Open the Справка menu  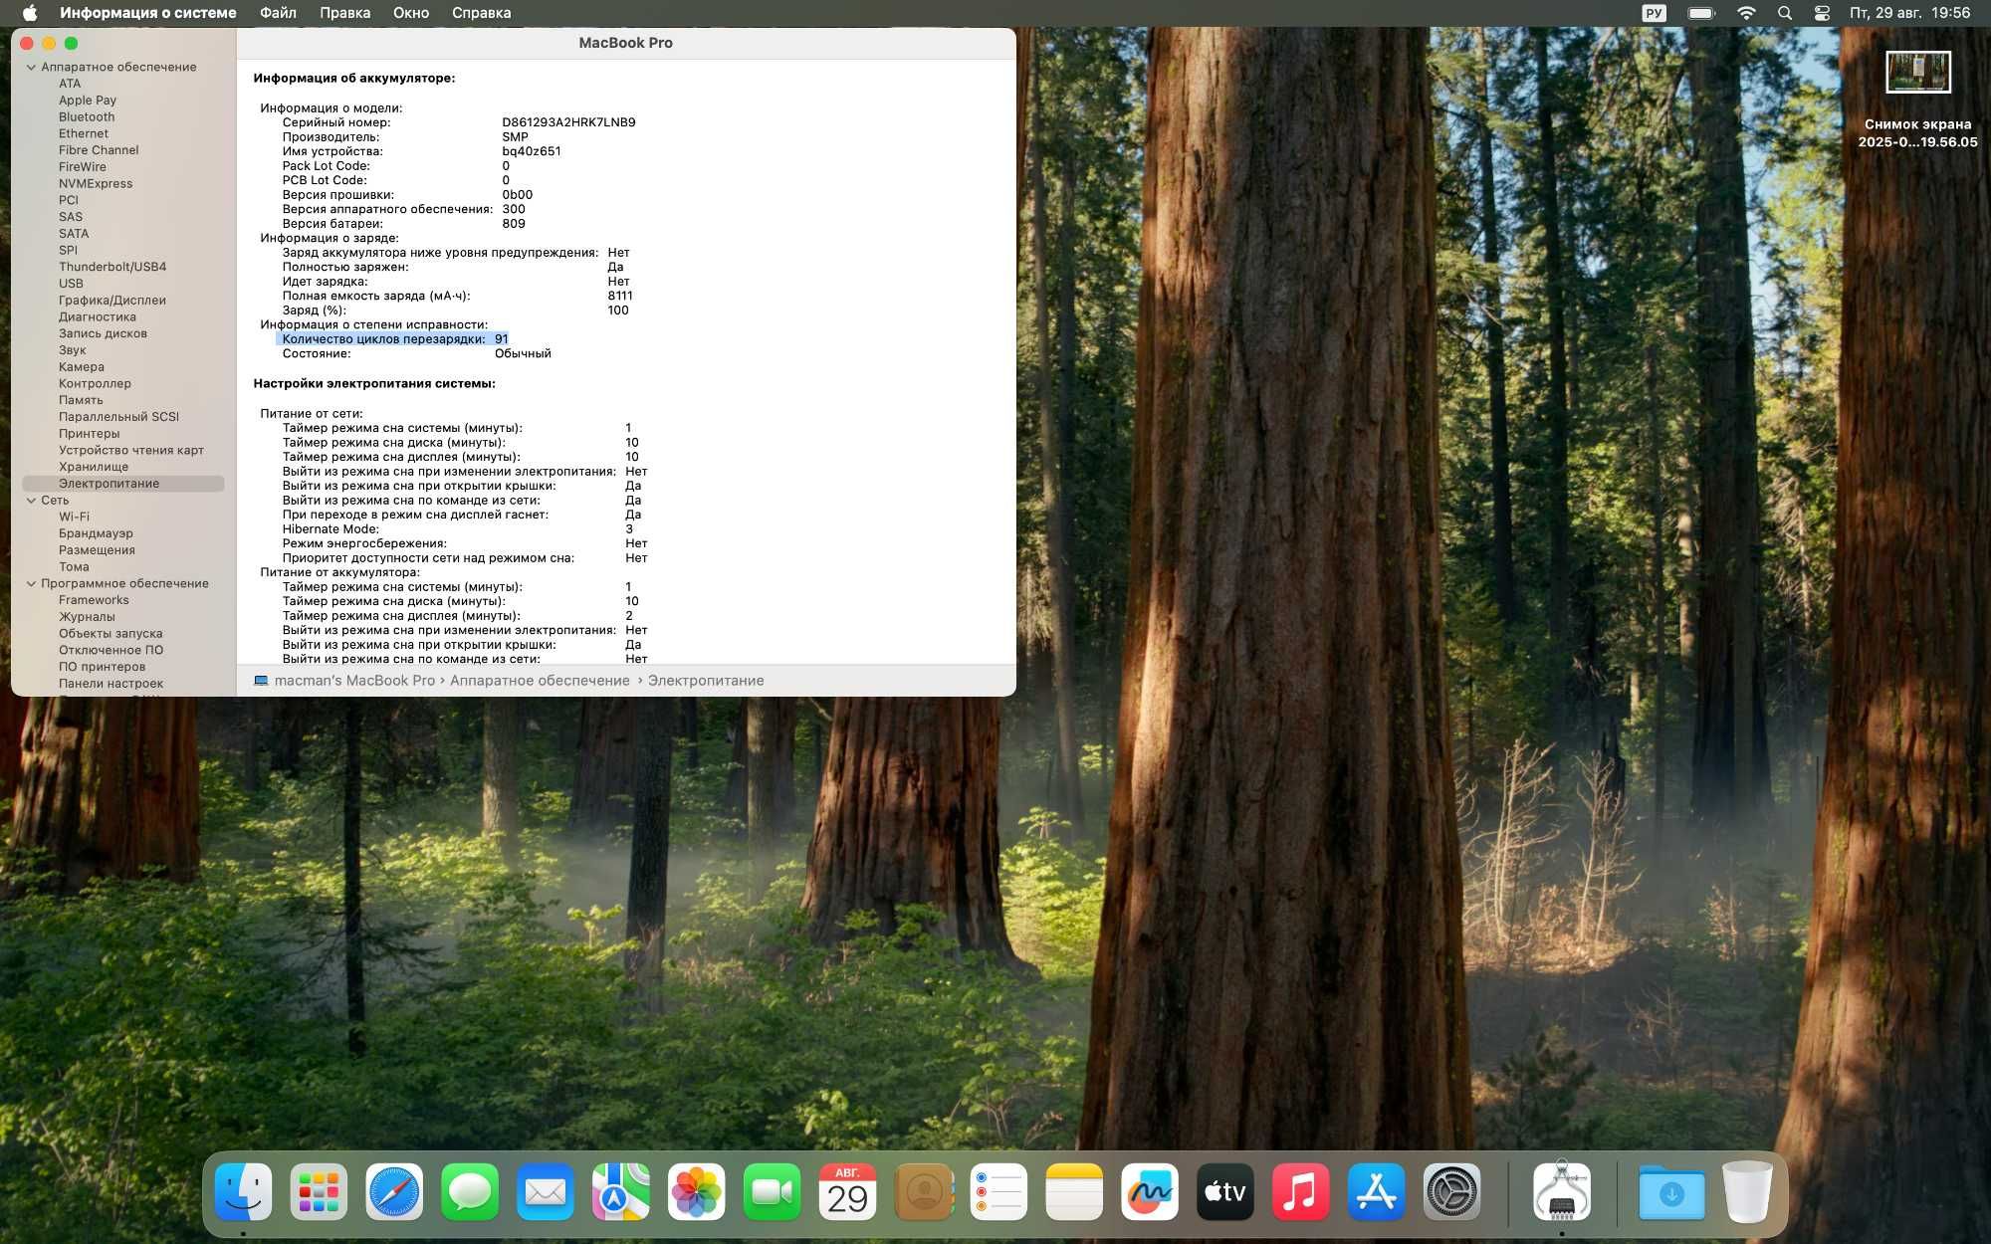[x=481, y=13]
